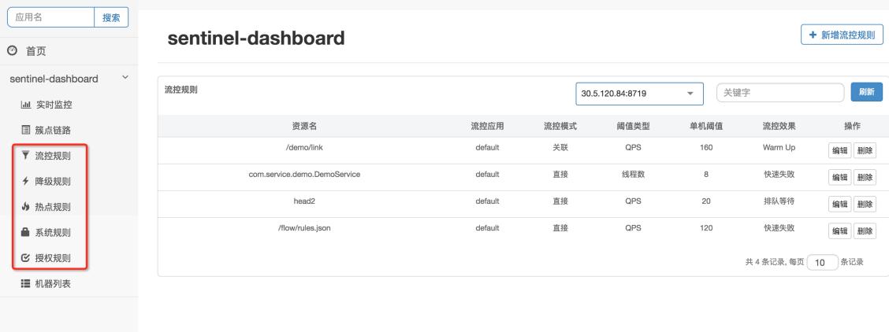Image resolution: width=889 pixels, height=332 pixels.
Task: Focus the 应用名 search field
Action: click(x=50, y=17)
